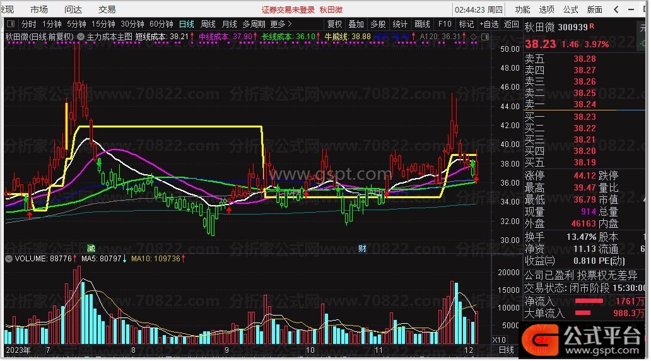Select the 15分钟 period
651x361 pixels.
[x=103, y=24]
